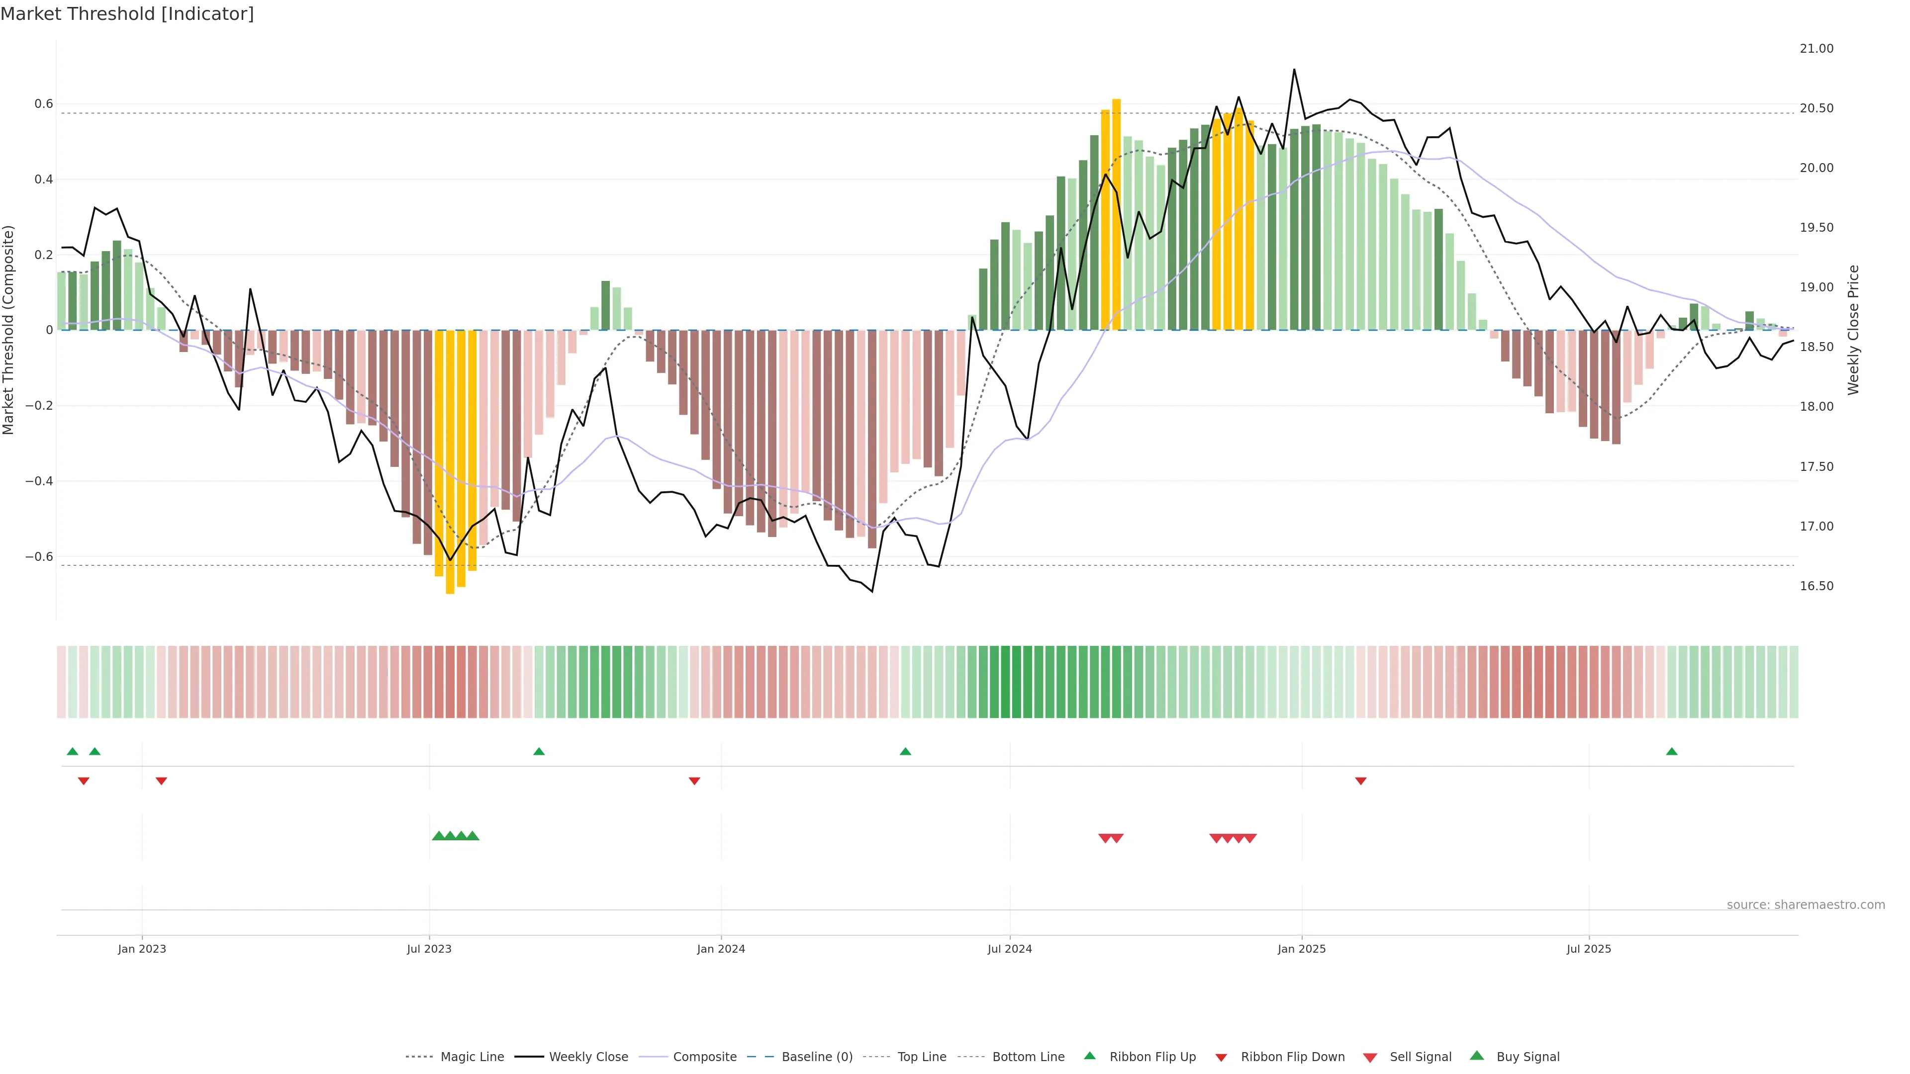The height and width of the screenshot is (1074, 1910).
Task: Click the Market Threshold [Indicator] title
Action: coord(127,14)
